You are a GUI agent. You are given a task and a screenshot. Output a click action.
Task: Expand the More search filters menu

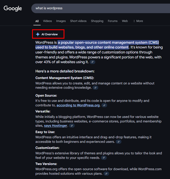[x=138, y=21]
